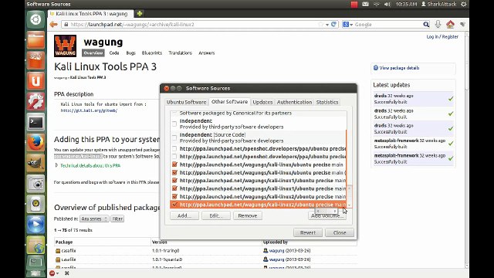The height and width of the screenshot is (278, 494).
Task: Show the Statistics tab
Action: (327, 102)
